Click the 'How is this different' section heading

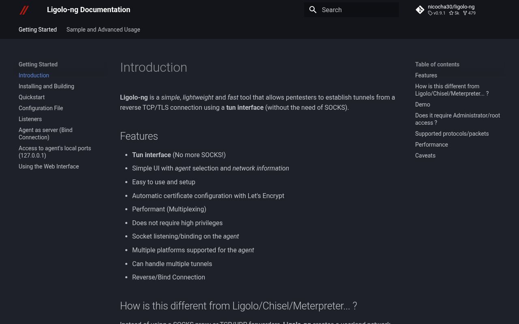[x=238, y=306]
